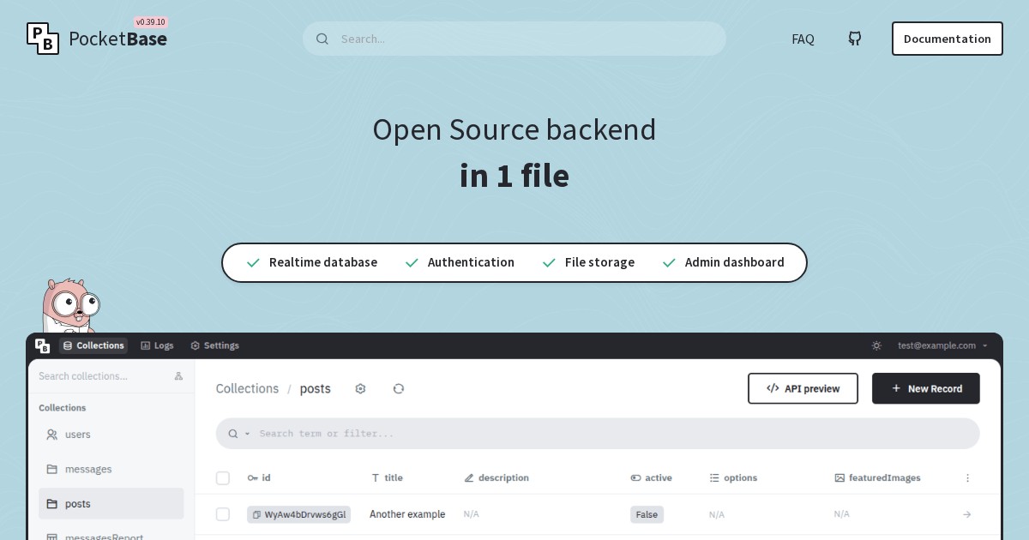Screen dimensions: 1029x540
Task: Click the Collections breadcrumb link
Action: point(247,388)
